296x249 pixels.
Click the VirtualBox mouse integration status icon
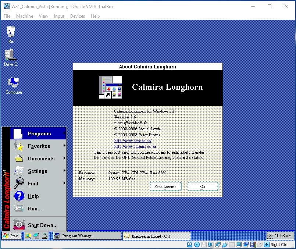click(x=260, y=245)
